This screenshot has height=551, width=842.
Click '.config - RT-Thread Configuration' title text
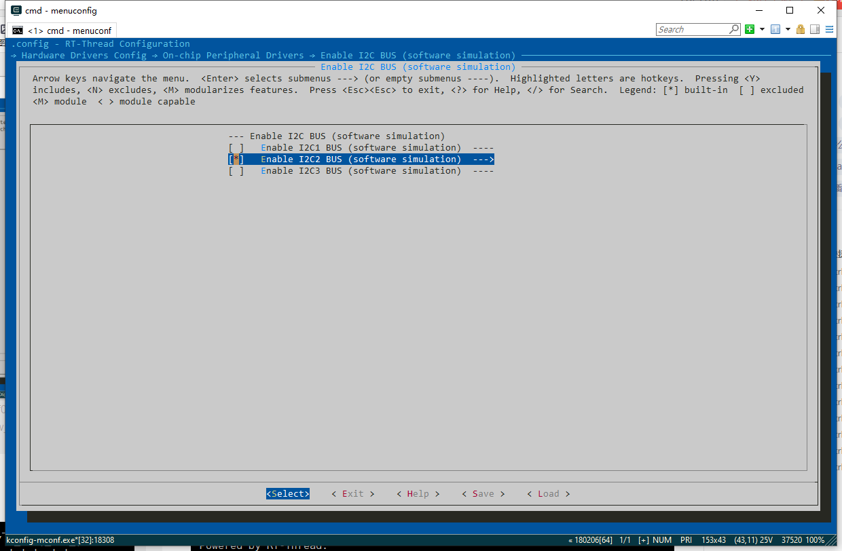tap(100, 43)
